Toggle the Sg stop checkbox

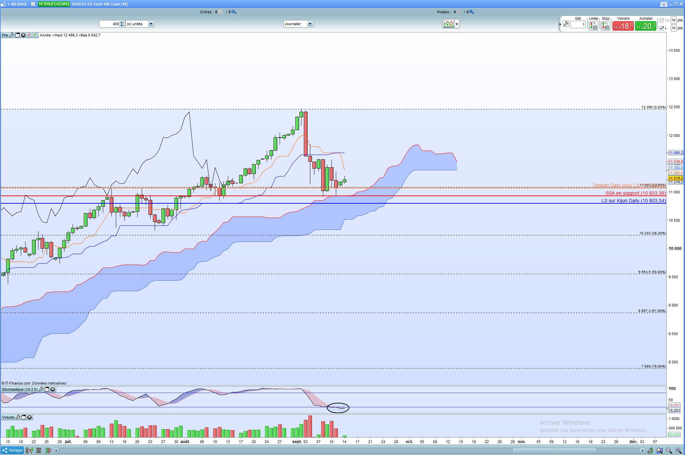[662, 20]
